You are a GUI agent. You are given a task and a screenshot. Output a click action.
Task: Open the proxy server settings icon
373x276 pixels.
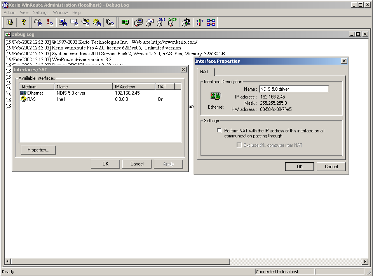coord(138,23)
